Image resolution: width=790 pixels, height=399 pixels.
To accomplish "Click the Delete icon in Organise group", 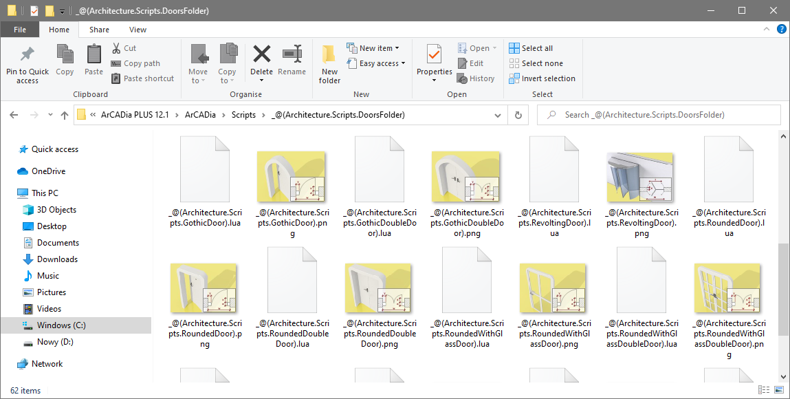I will click(261, 55).
